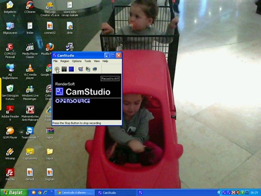The height and width of the screenshot is (196, 261).
Task: Open the View menu
Action: (x=97, y=61)
